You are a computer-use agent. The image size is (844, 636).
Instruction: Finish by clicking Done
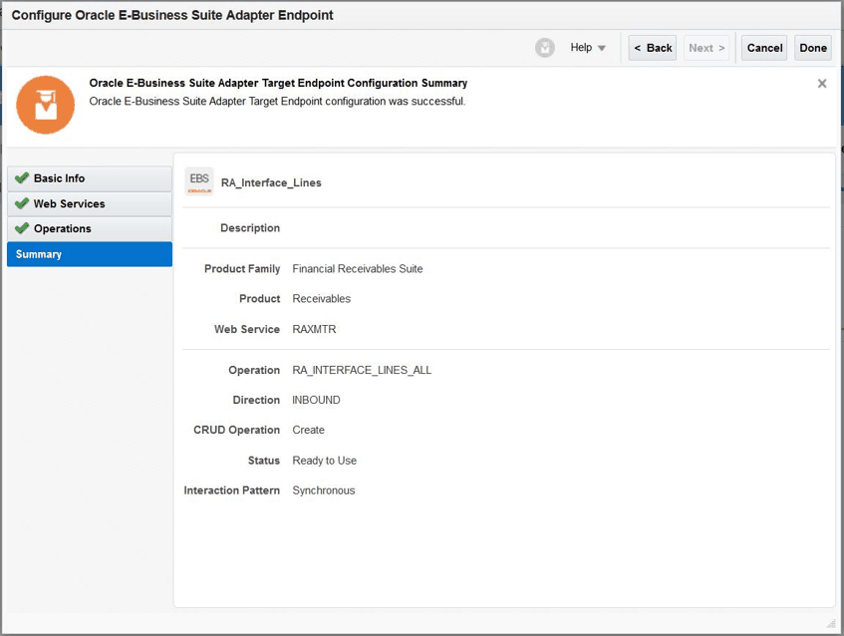tap(813, 48)
